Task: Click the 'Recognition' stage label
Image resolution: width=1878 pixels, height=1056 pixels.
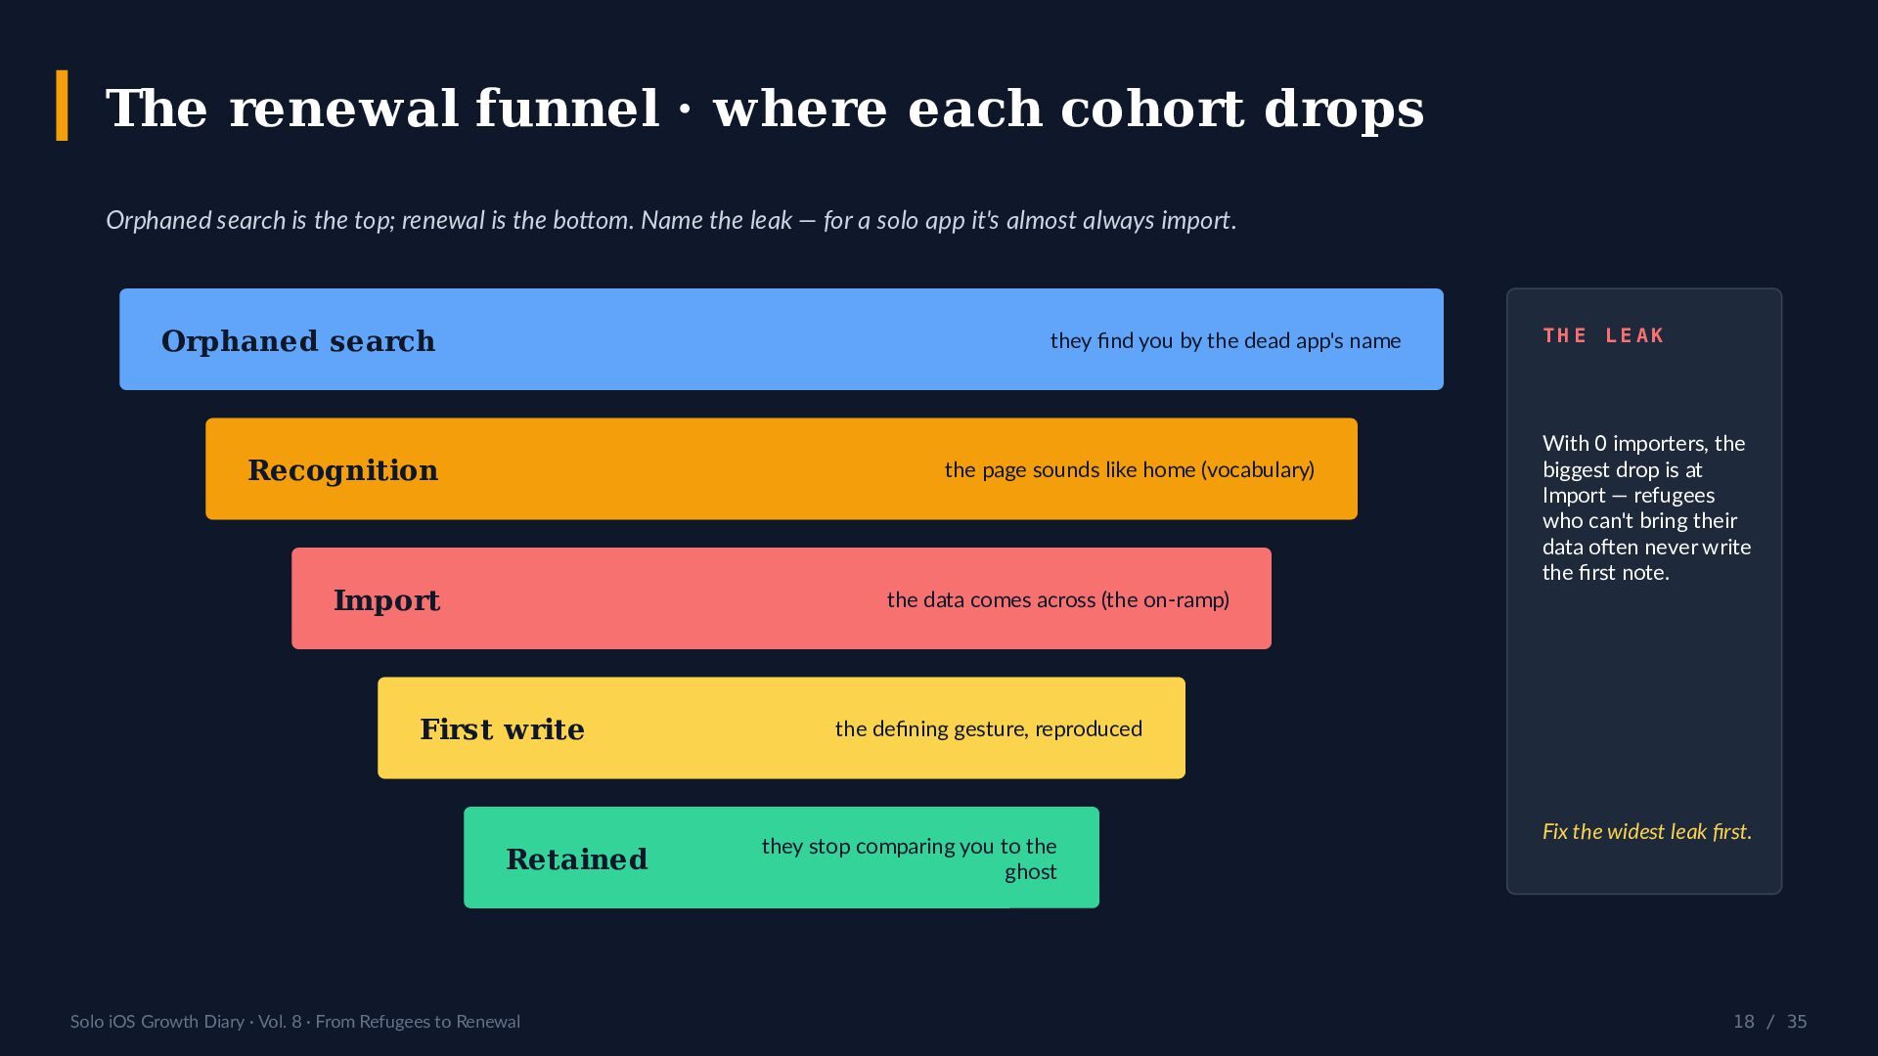Action: click(x=343, y=470)
